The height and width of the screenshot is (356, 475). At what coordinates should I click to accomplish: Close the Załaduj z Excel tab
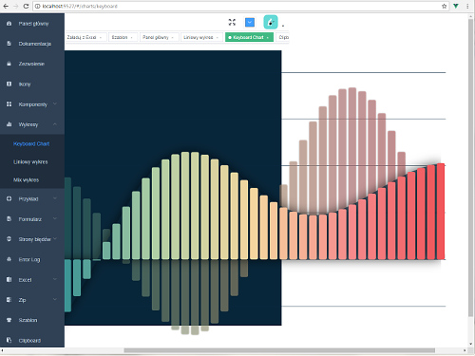click(101, 38)
